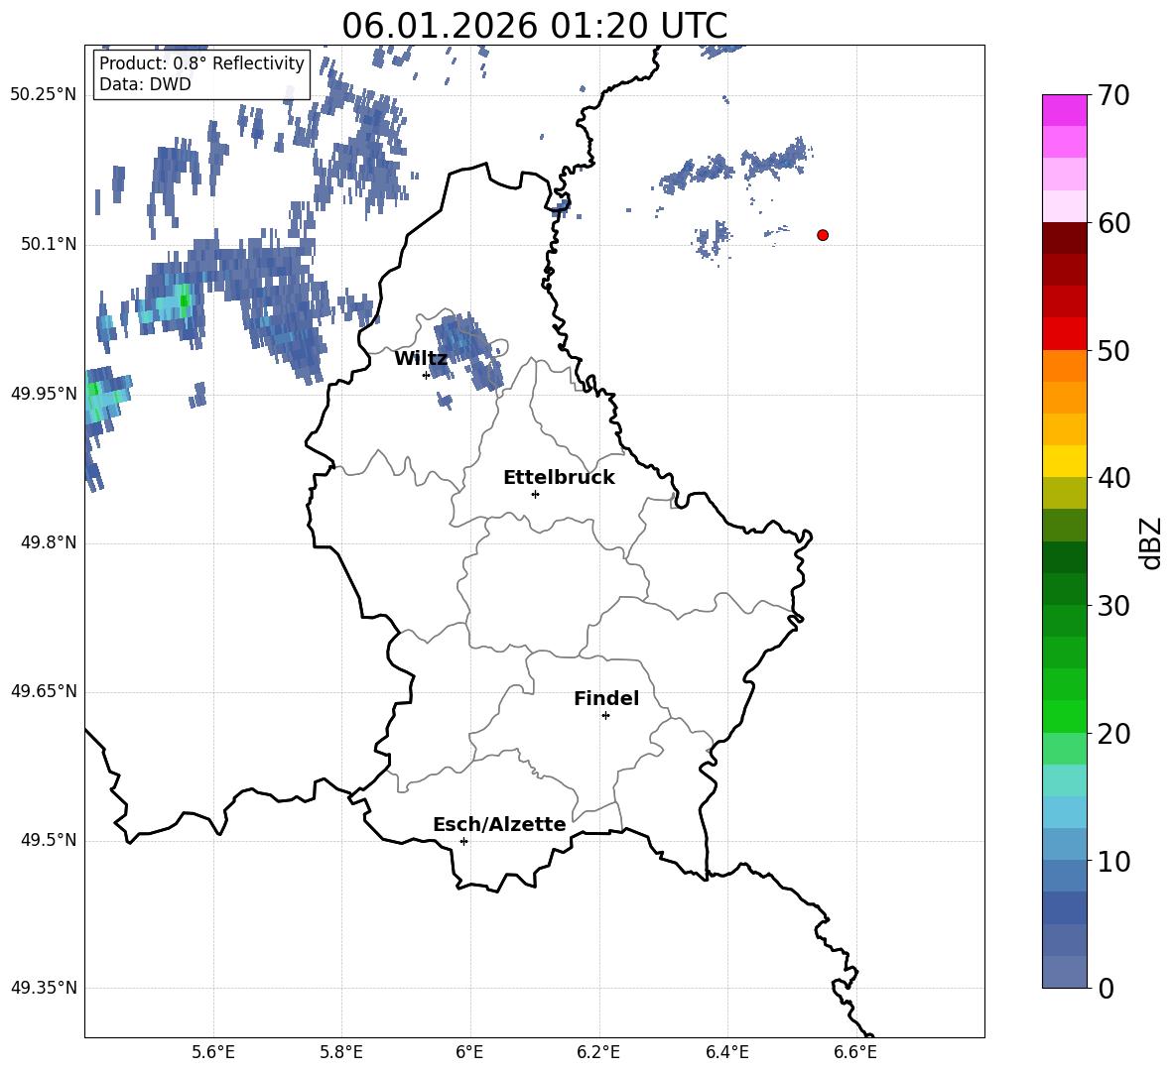Click longitude label 6.2°E
This screenshot has width=1175, height=1072.
pyautogui.click(x=598, y=1052)
